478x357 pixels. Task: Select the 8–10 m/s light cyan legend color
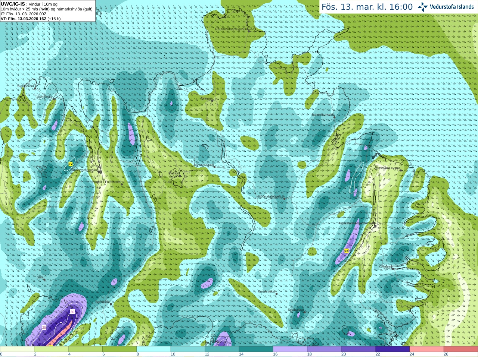point(154,349)
